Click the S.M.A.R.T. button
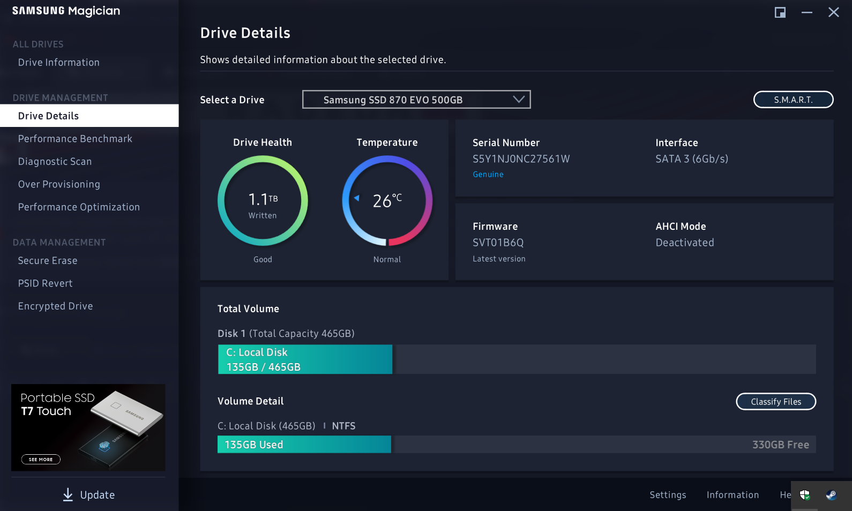The width and height of the screenshot is (852, 511). click(793, 100)
